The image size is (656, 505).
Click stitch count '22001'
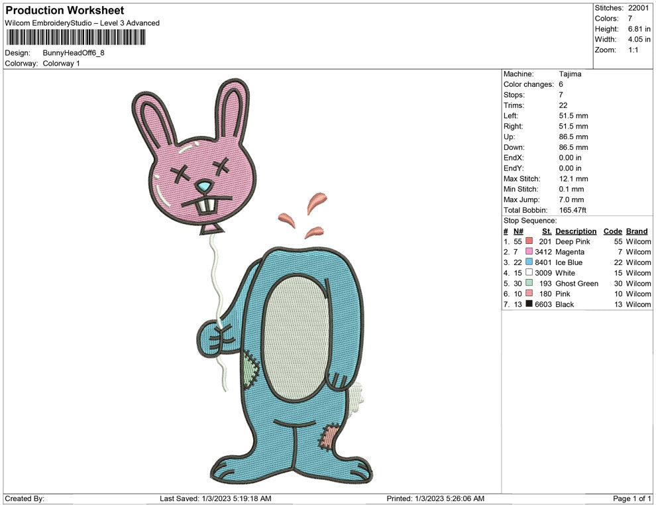point(638,8)
